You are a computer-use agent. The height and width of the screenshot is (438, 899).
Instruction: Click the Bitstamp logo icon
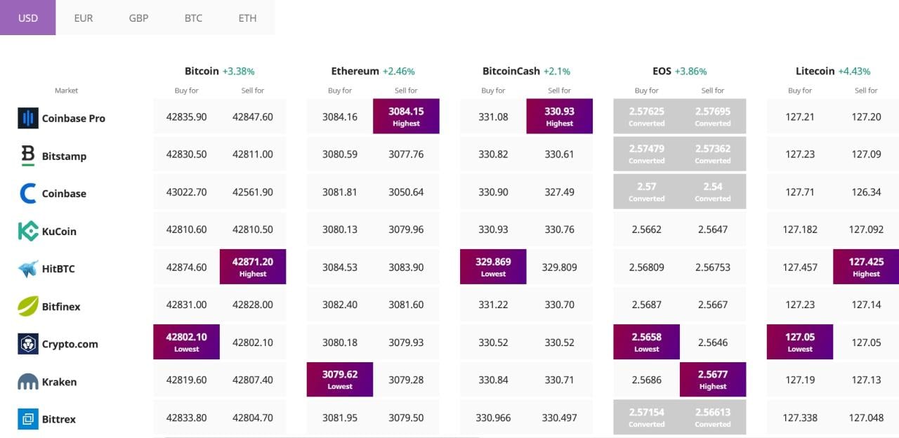click(x=28, y=156)
